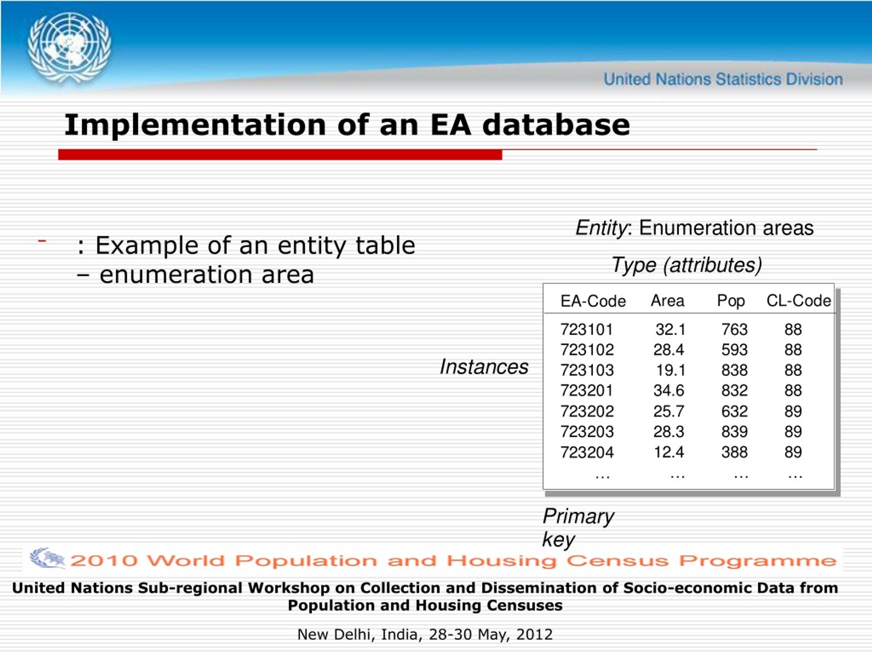Viewport: 872px width, 654px height.
Task: Click the Pop column header
Action: (x=731, y=301)
